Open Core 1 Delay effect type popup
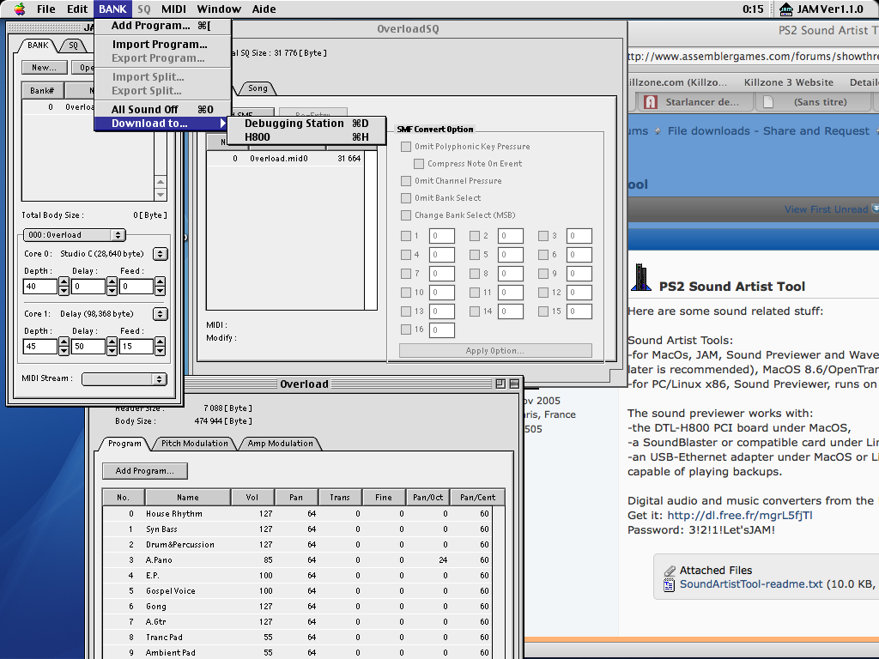 (x=161, y=314)
